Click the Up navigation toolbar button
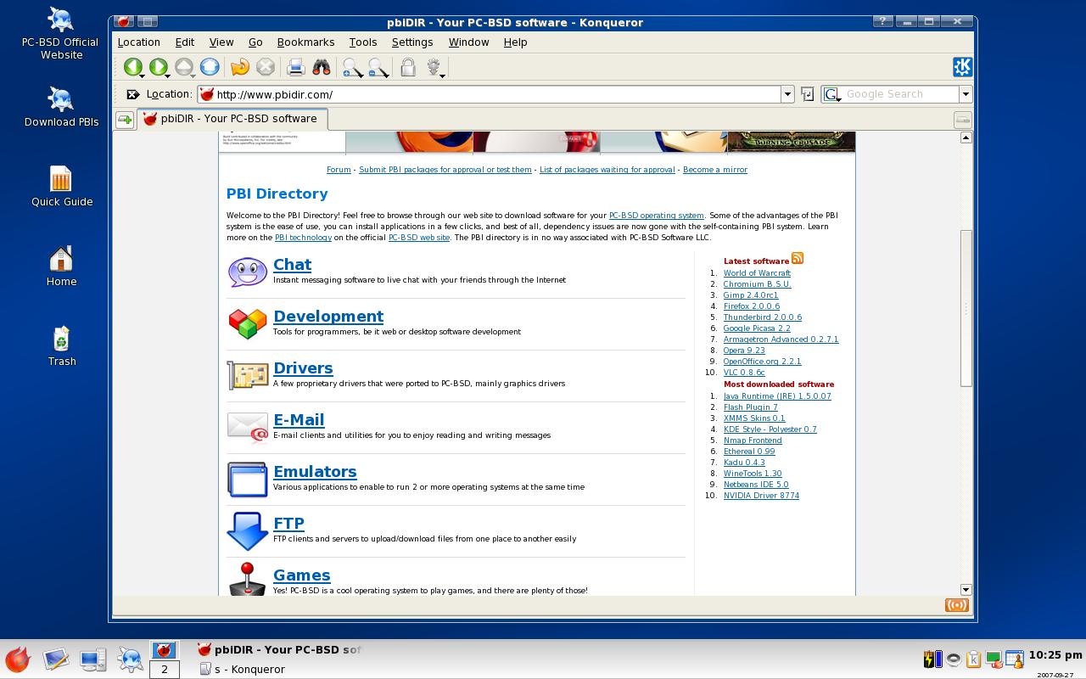Viewport: 1086px width, 679px height. pyautogui.click(x=184, y=67)
